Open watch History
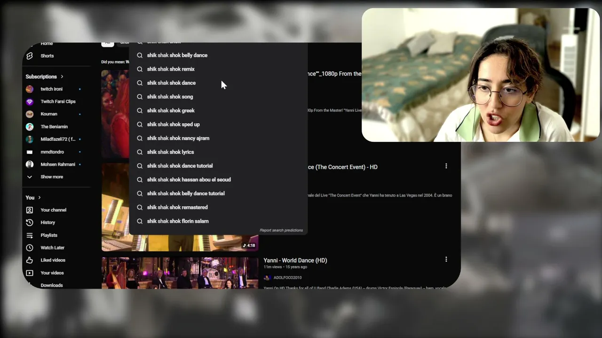 click(x=48, y=223)
